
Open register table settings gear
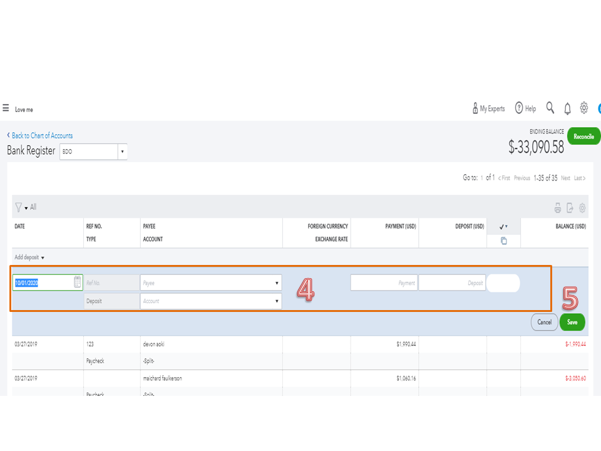coord(582,208)
